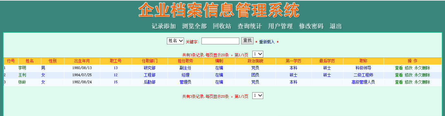Click 硕士 first degree in 王利's row

[293, 75]
